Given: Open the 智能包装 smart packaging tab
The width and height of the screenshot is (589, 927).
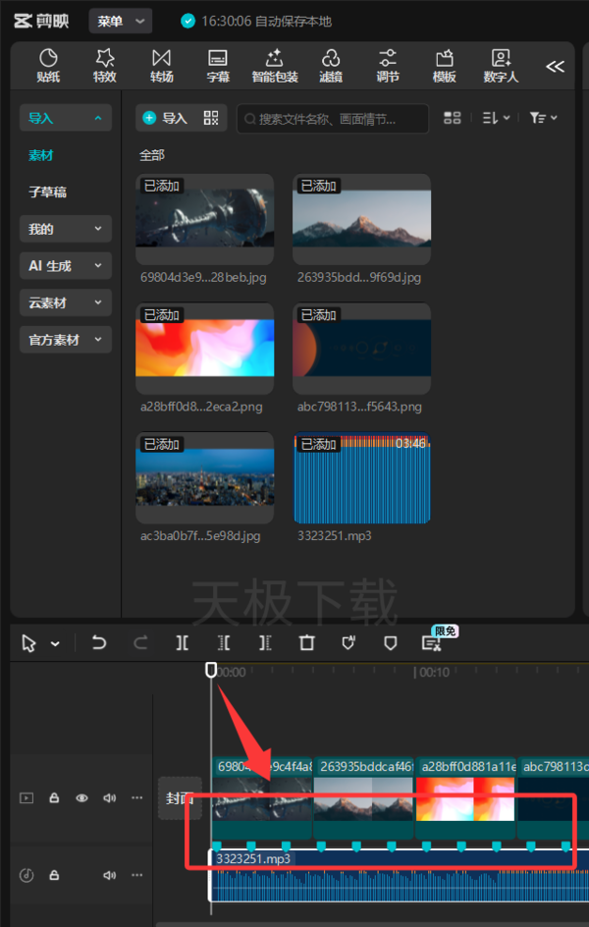Looking at the screenshot, I should [275, 66].
